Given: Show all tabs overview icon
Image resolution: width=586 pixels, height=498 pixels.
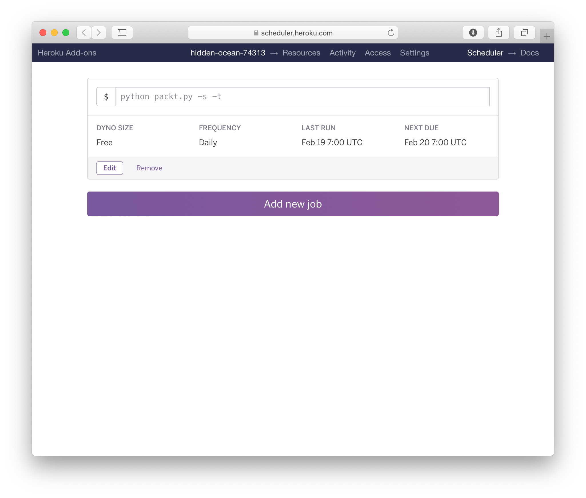Looking at the screenshot, I should [x=524, y=33].
